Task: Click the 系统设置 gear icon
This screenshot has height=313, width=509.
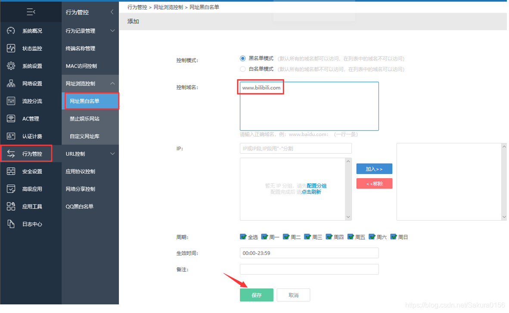Action: point(11,65)
